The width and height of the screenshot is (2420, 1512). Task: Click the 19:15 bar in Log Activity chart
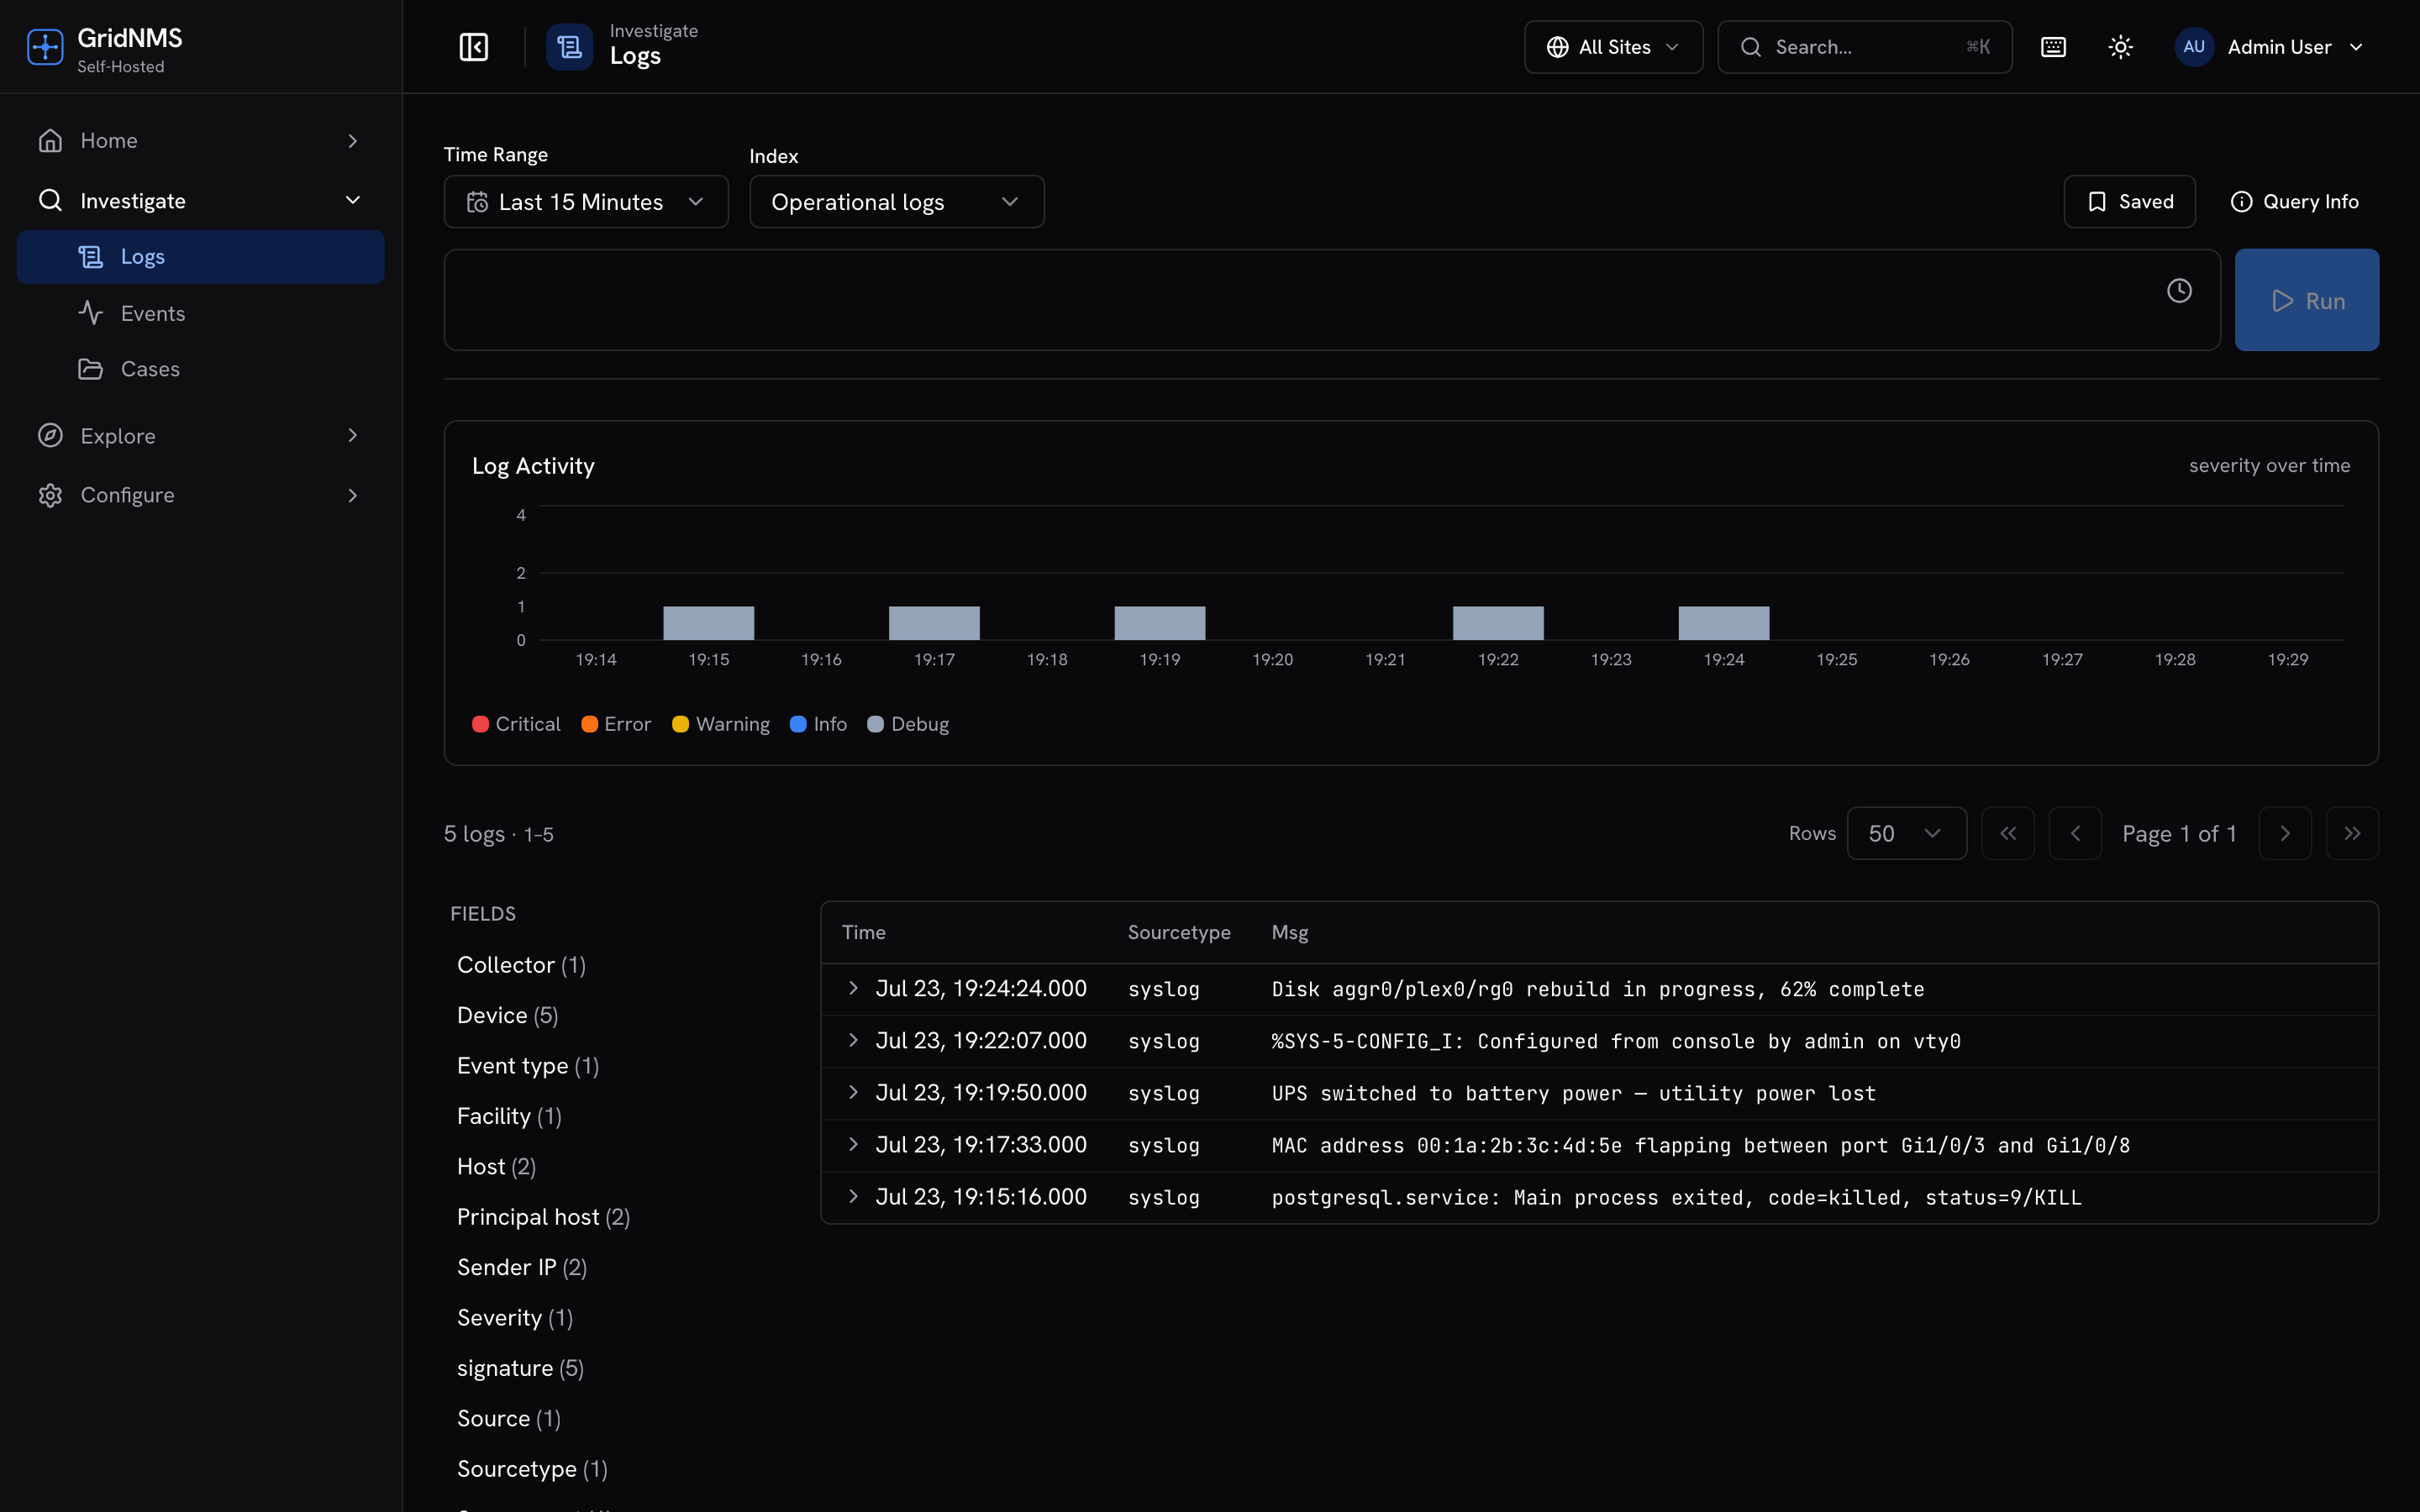[x=708, y=623]
